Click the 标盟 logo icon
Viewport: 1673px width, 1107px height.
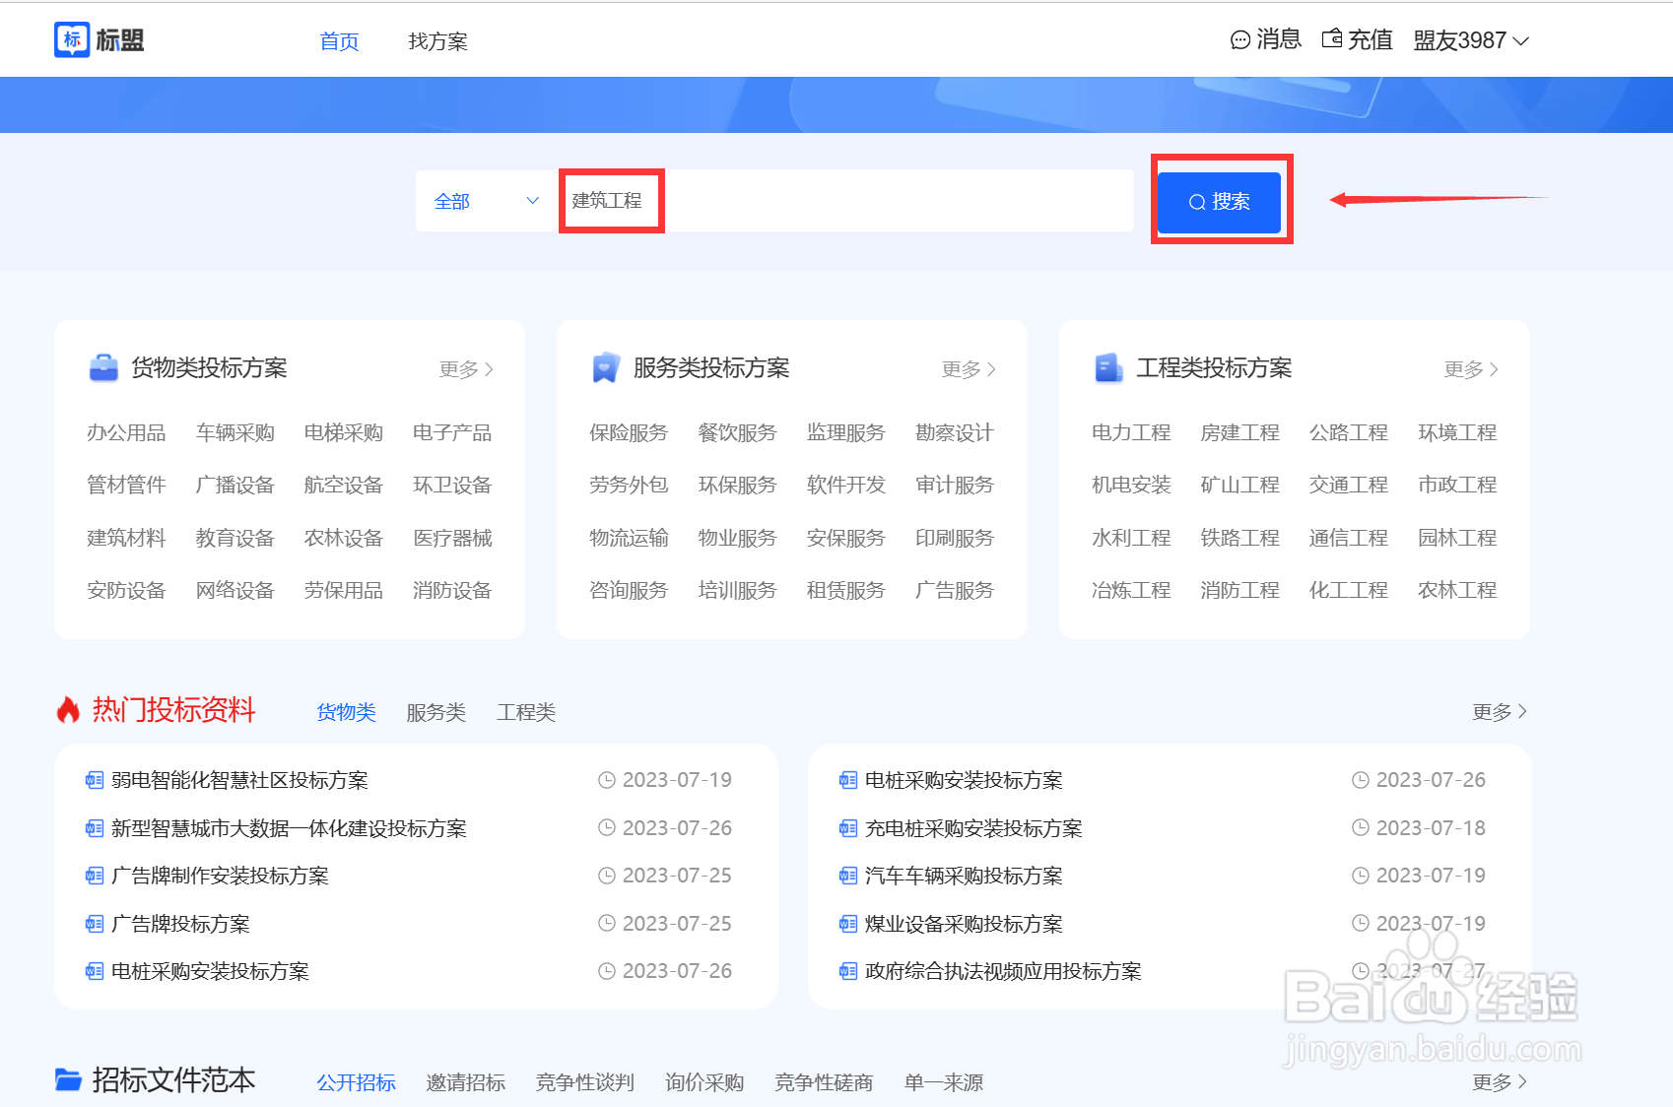72,39
